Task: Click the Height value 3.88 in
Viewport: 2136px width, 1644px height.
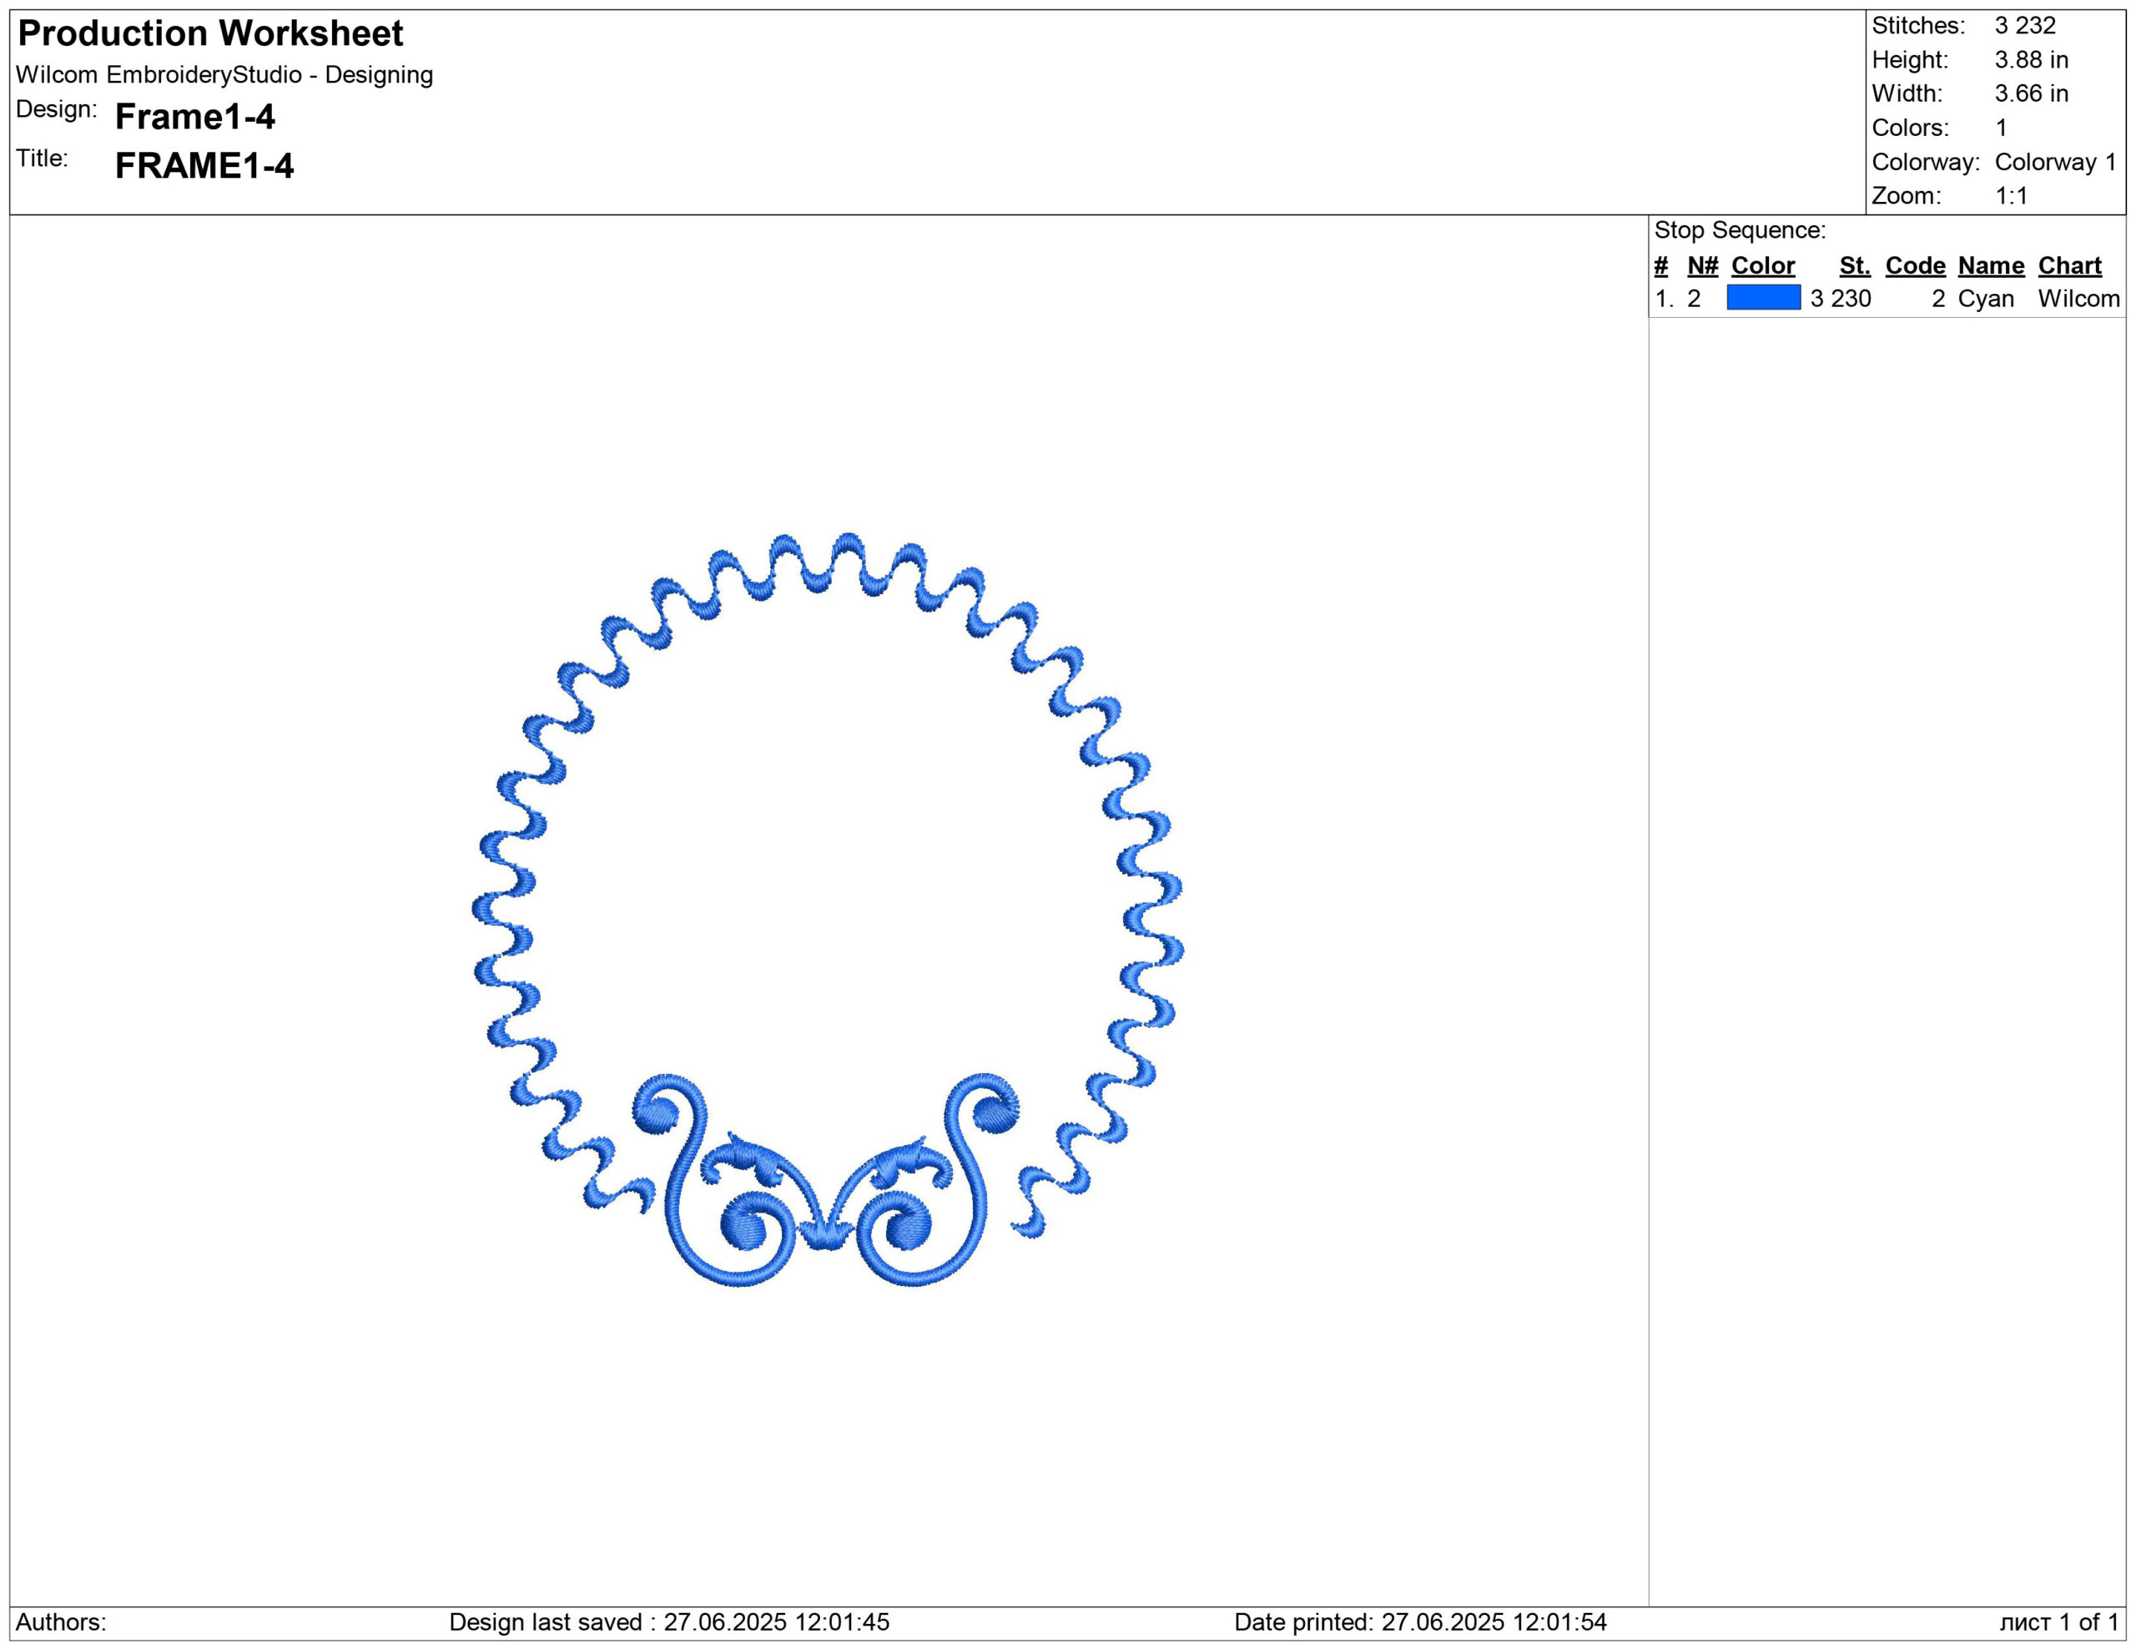Action: pos(2032,61)
